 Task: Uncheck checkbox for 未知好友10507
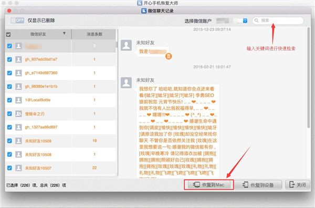pyautogui.click(x=9, y=168)
